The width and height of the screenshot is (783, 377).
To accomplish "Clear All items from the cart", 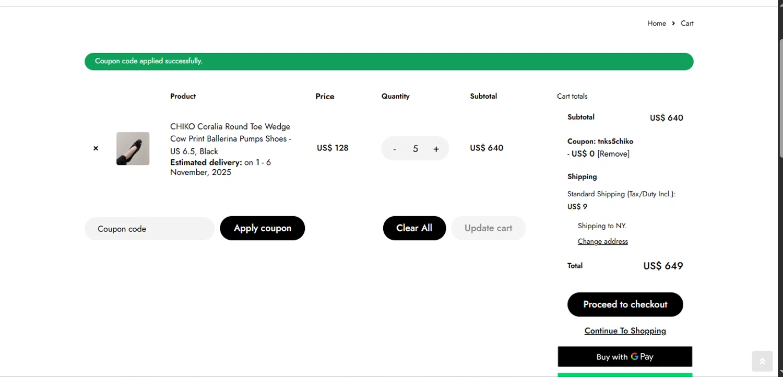I will coord(414,228).
